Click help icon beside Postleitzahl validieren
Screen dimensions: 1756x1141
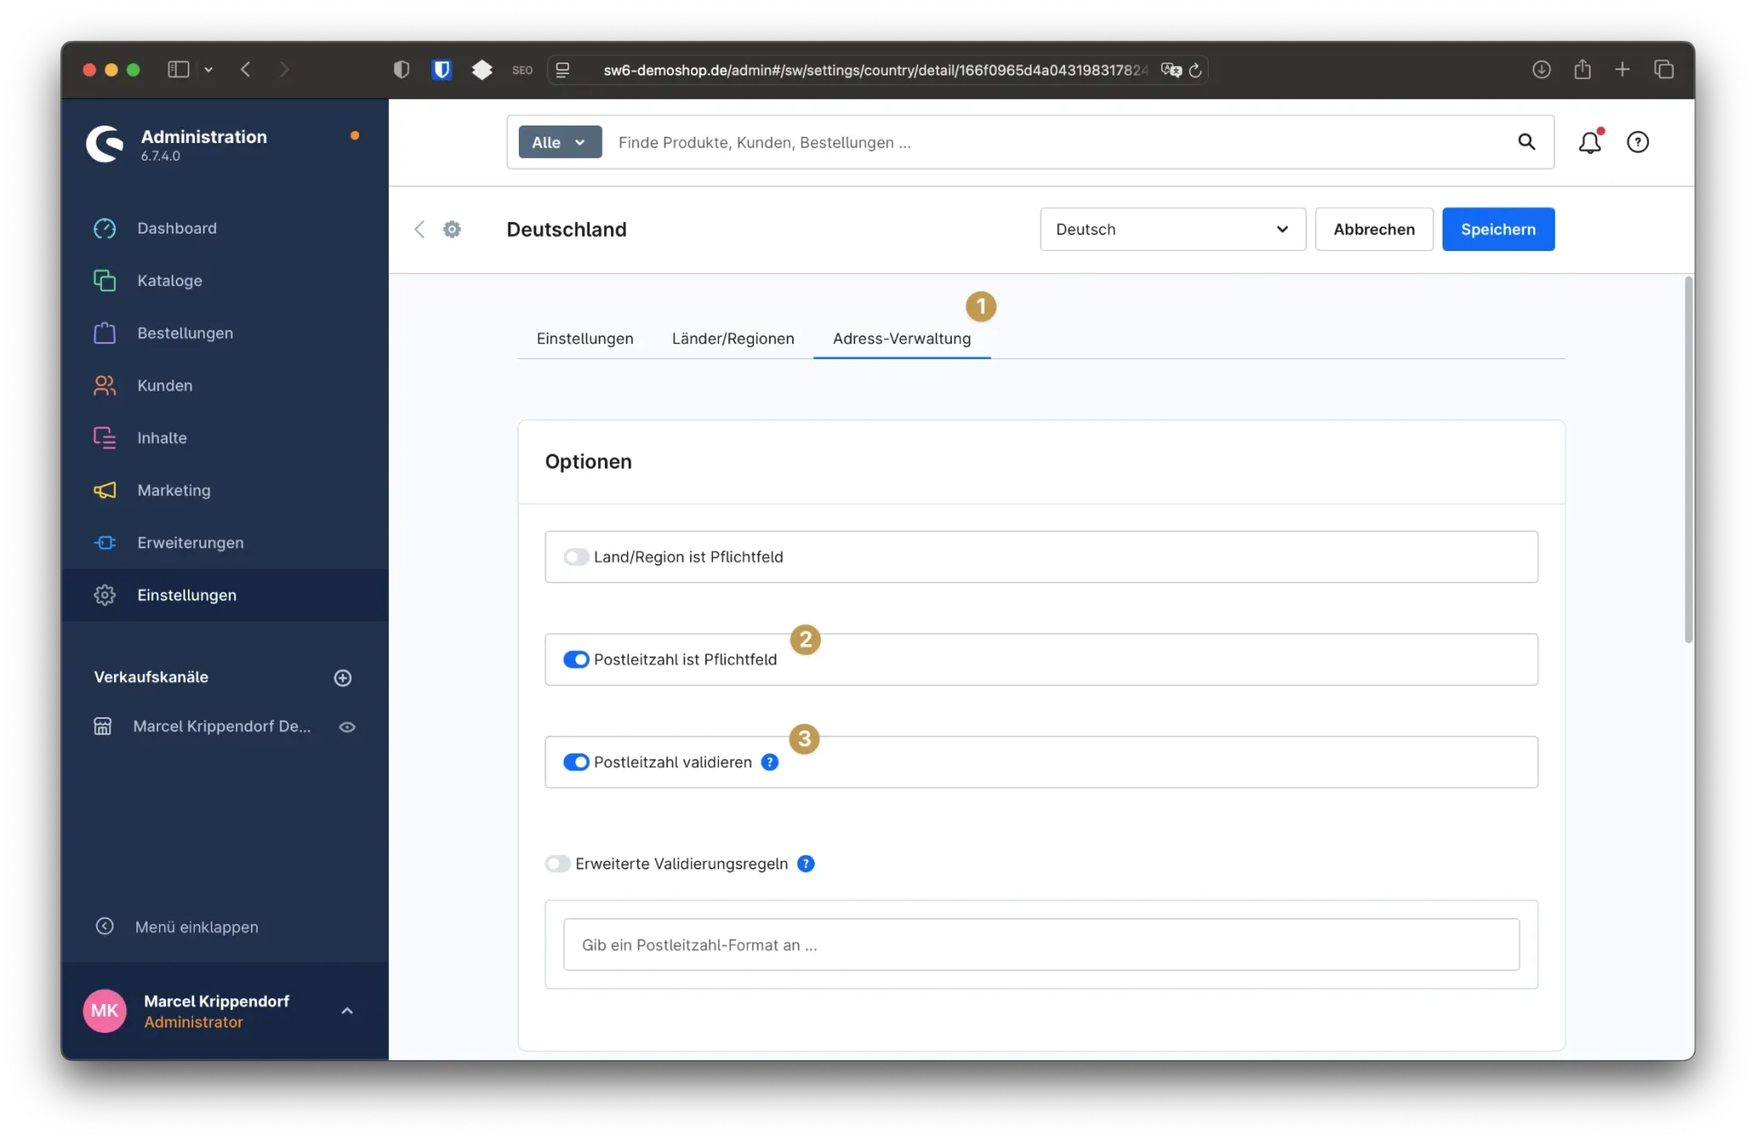point(770,762)
